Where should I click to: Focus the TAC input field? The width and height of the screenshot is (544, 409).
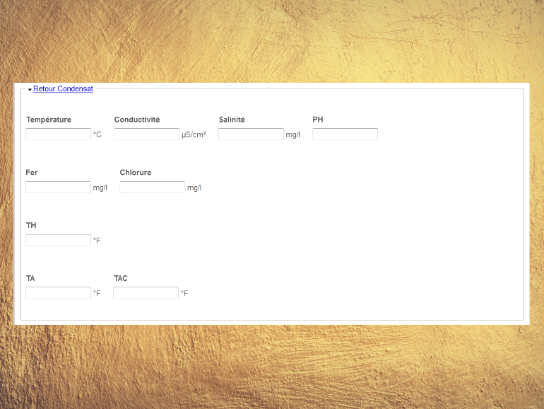(x=146, y=293)
